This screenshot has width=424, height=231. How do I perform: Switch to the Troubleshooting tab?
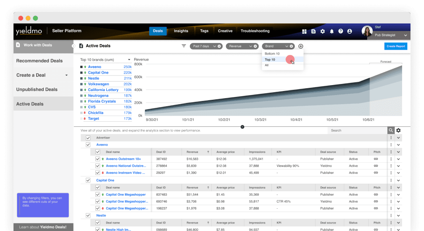[255, 31]
